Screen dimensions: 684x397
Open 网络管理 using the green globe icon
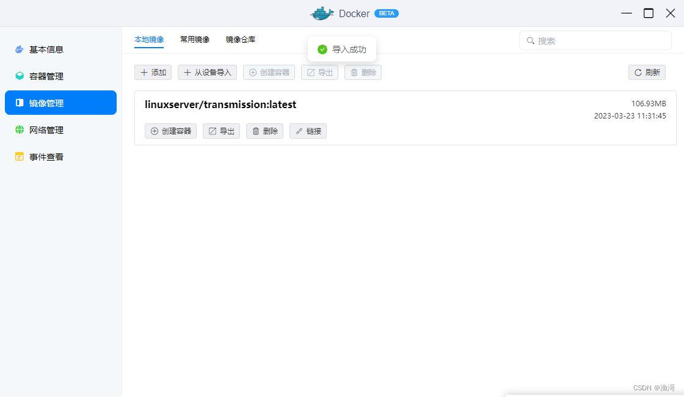[x=19, y=129]
